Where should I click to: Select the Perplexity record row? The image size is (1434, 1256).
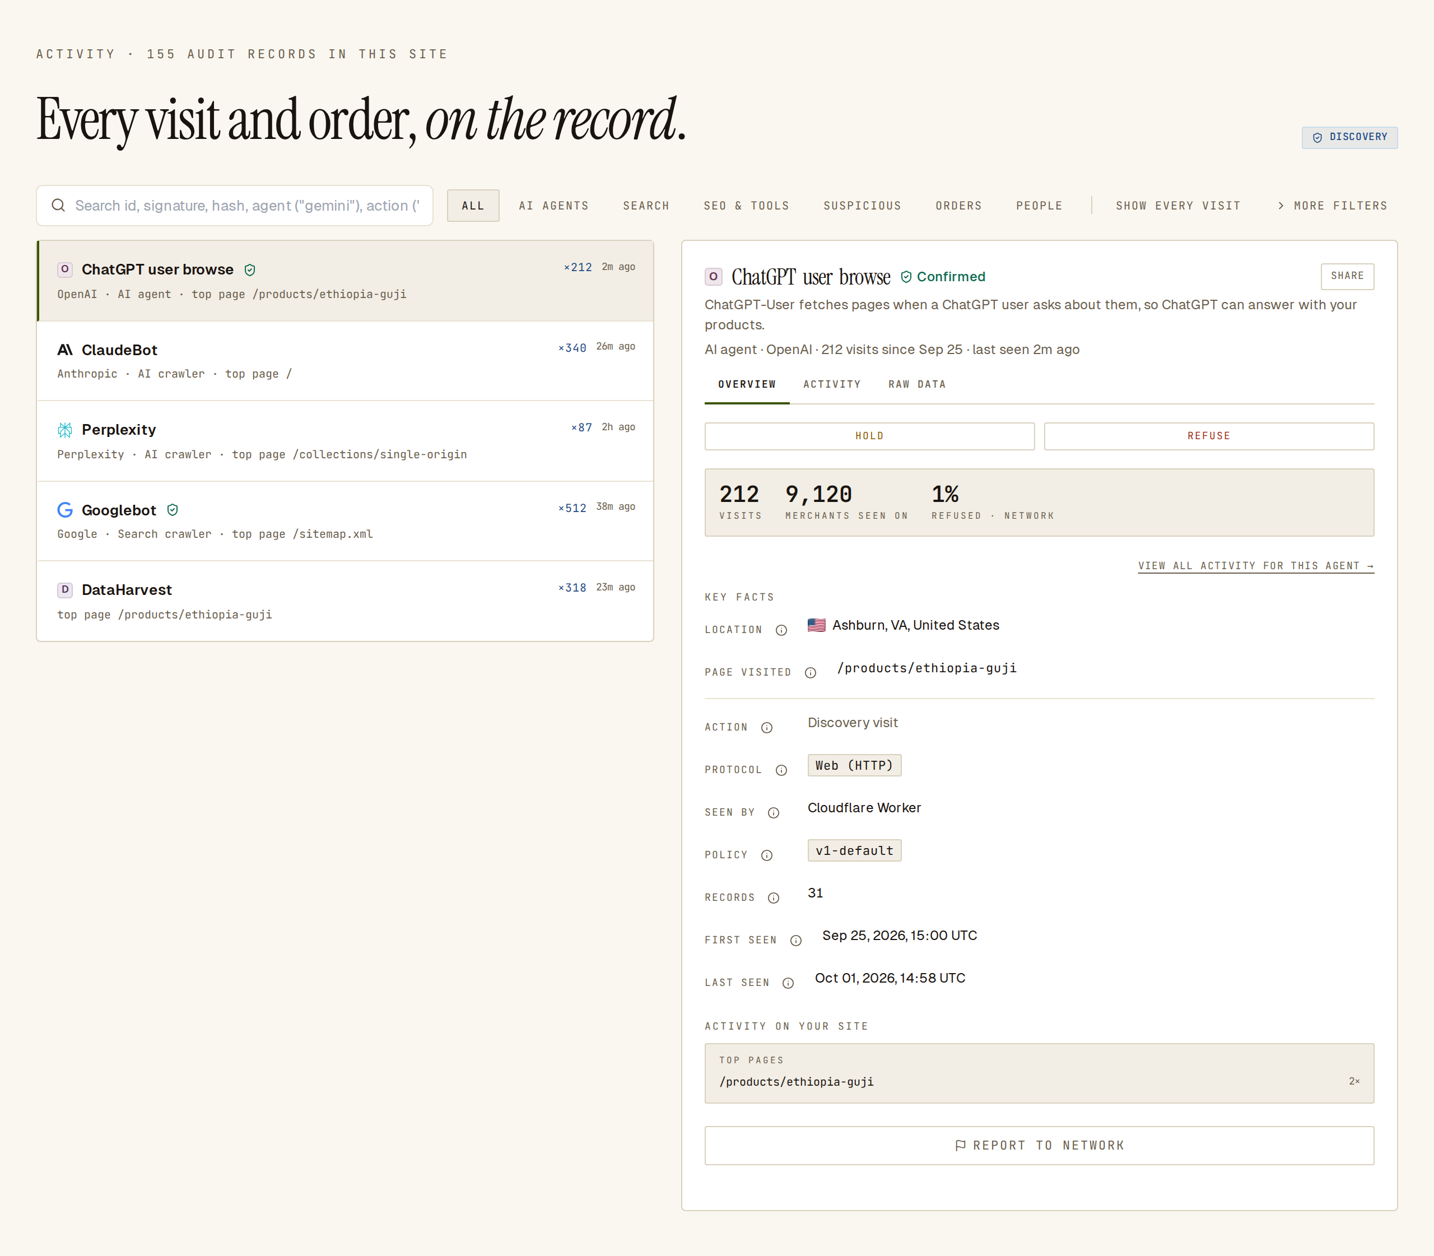click(x=346, y=441)
